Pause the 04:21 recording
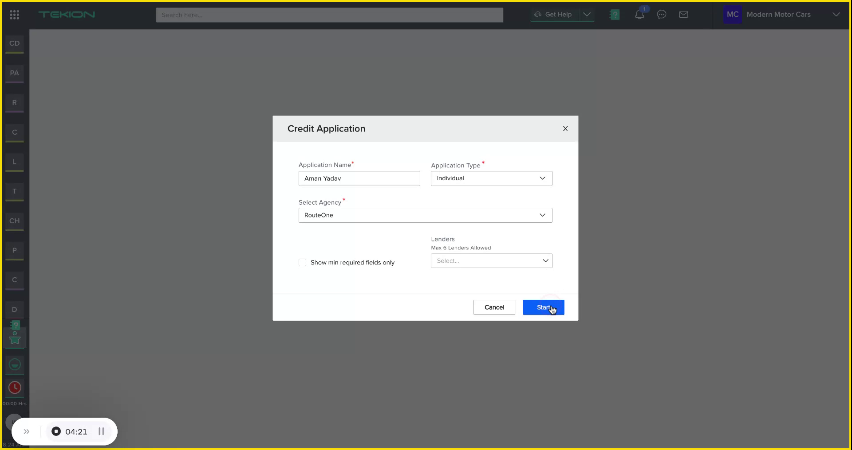The image size is (852, 450). pyautogui.click(x=101, y=431)
